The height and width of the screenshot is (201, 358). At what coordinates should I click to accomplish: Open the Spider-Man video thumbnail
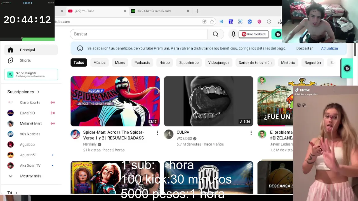coord(115,101)
